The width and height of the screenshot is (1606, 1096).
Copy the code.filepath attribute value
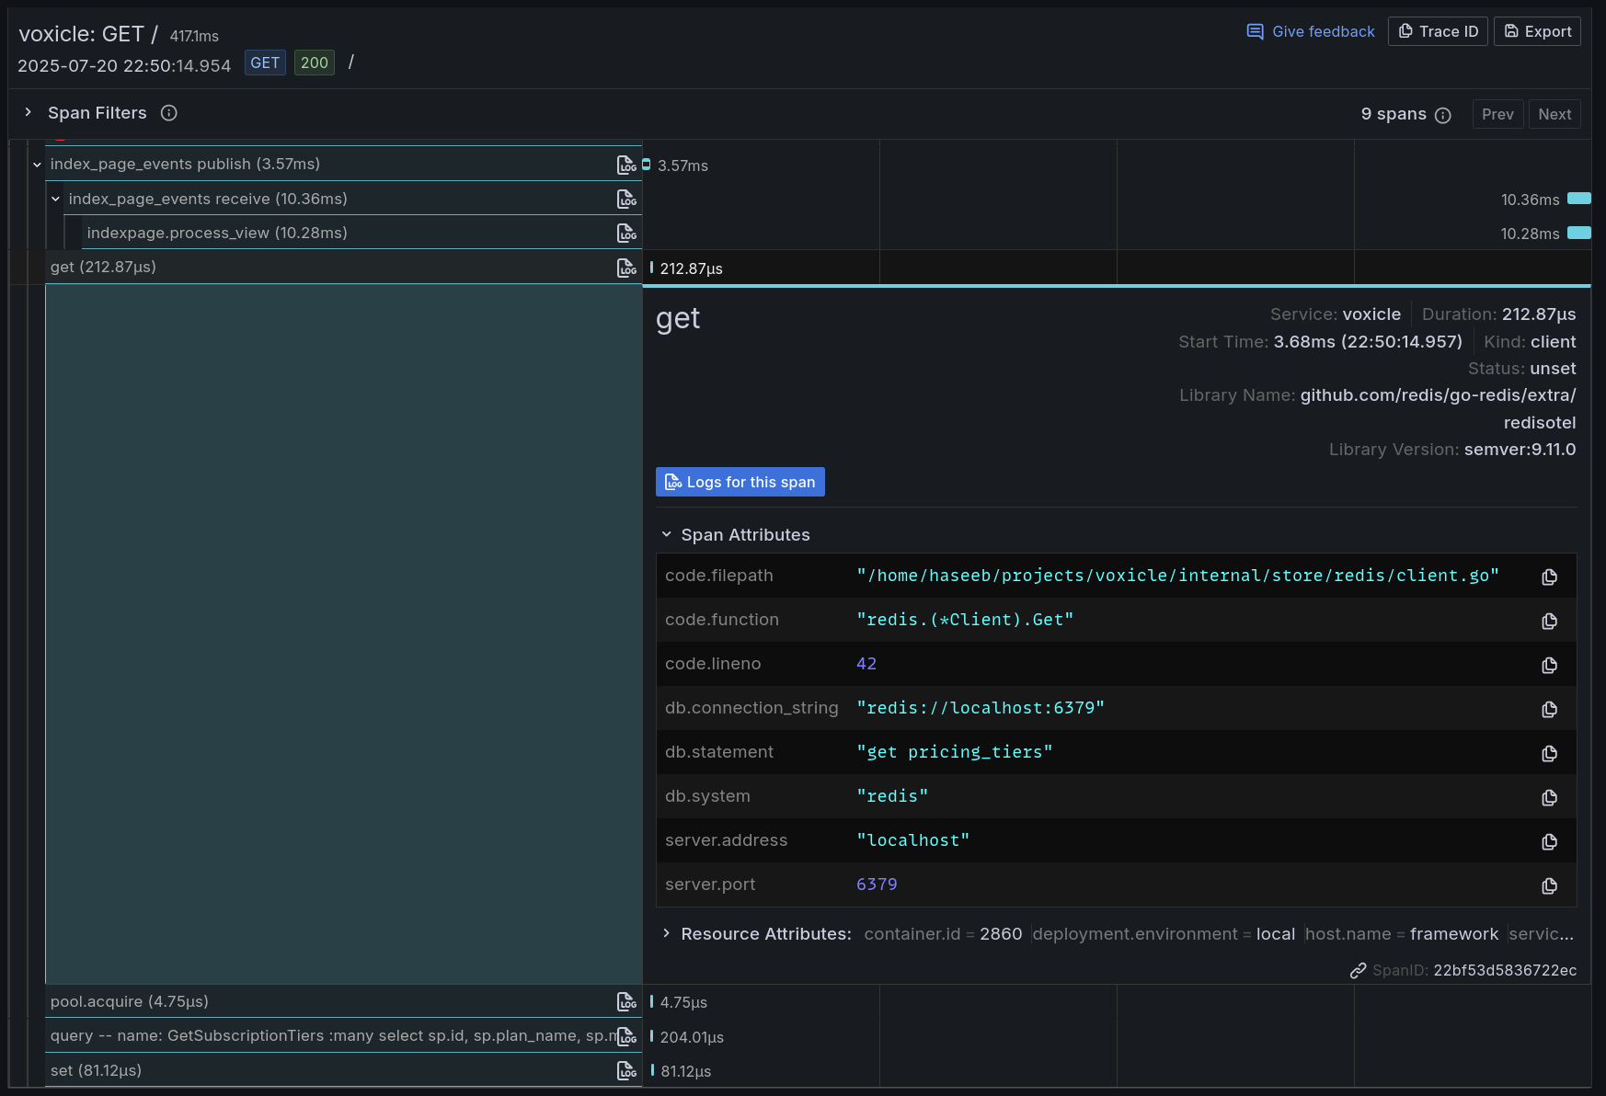click(1549, 577)
